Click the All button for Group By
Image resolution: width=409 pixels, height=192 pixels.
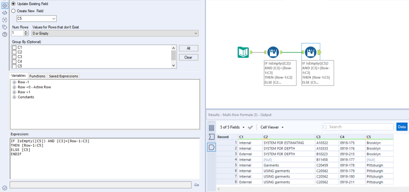click(188, 48)
